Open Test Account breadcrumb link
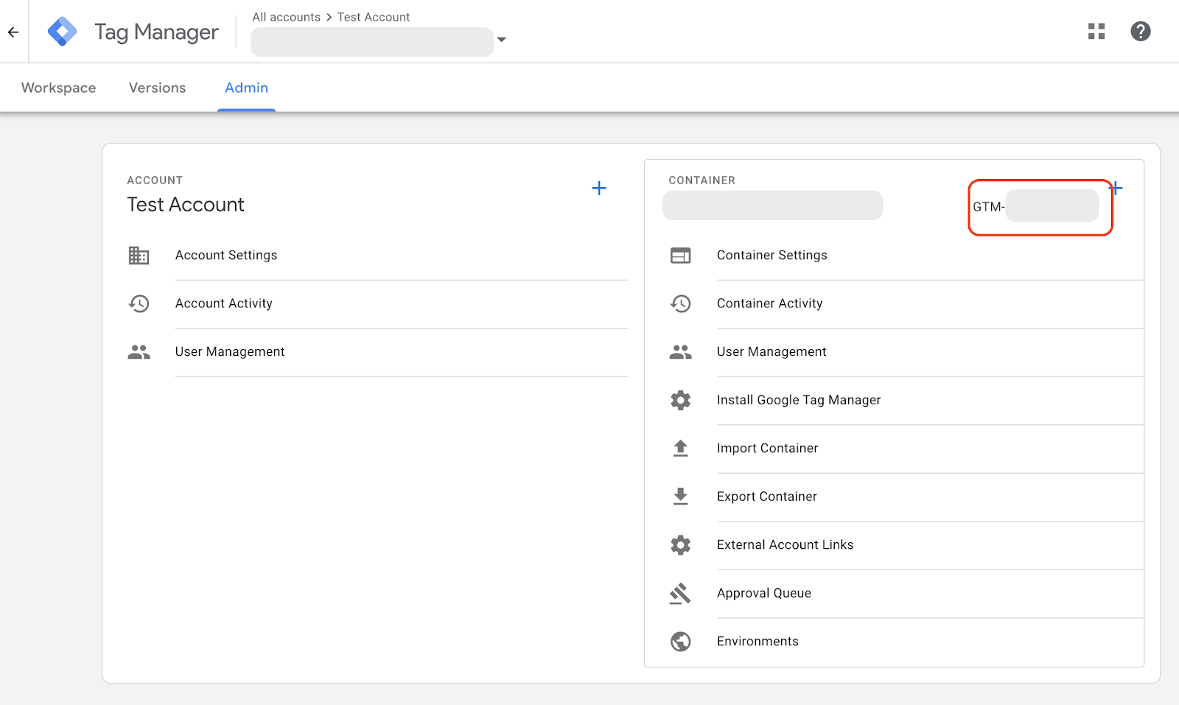 point(374,17)
